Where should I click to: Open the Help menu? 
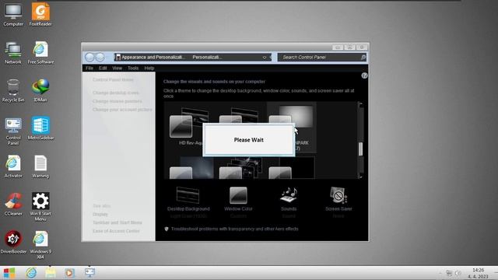(x=149, y=68)
